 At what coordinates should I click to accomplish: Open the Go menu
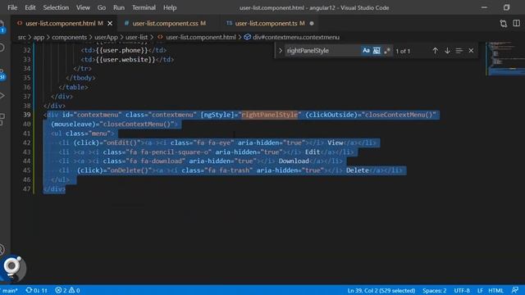[x=102, y=7]
